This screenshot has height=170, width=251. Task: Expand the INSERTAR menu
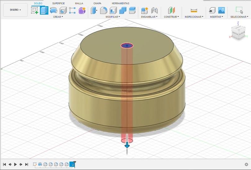point(216,17)
